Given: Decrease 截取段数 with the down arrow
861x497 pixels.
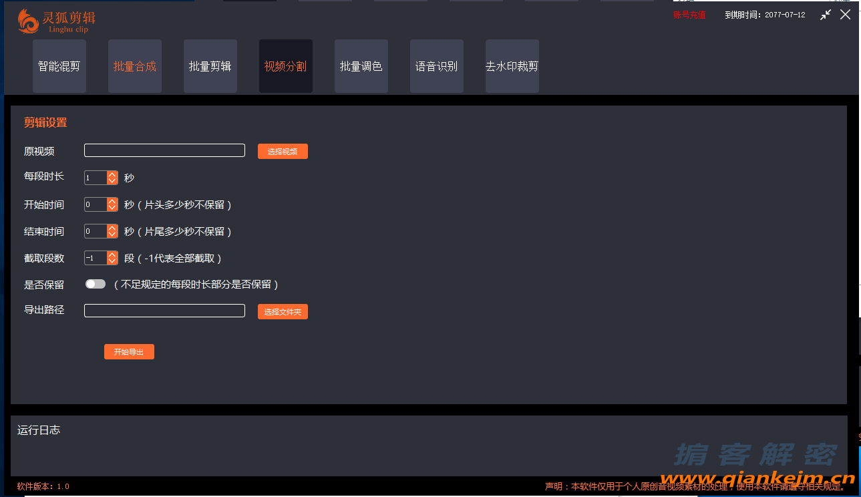Looking at the screenshot, I should 112,261.
